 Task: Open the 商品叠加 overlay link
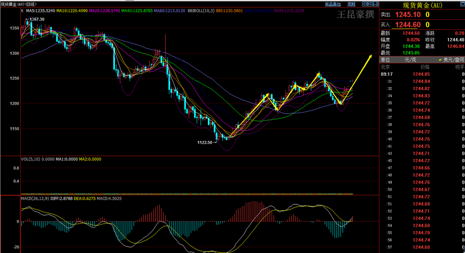click(x=333, y=4)
